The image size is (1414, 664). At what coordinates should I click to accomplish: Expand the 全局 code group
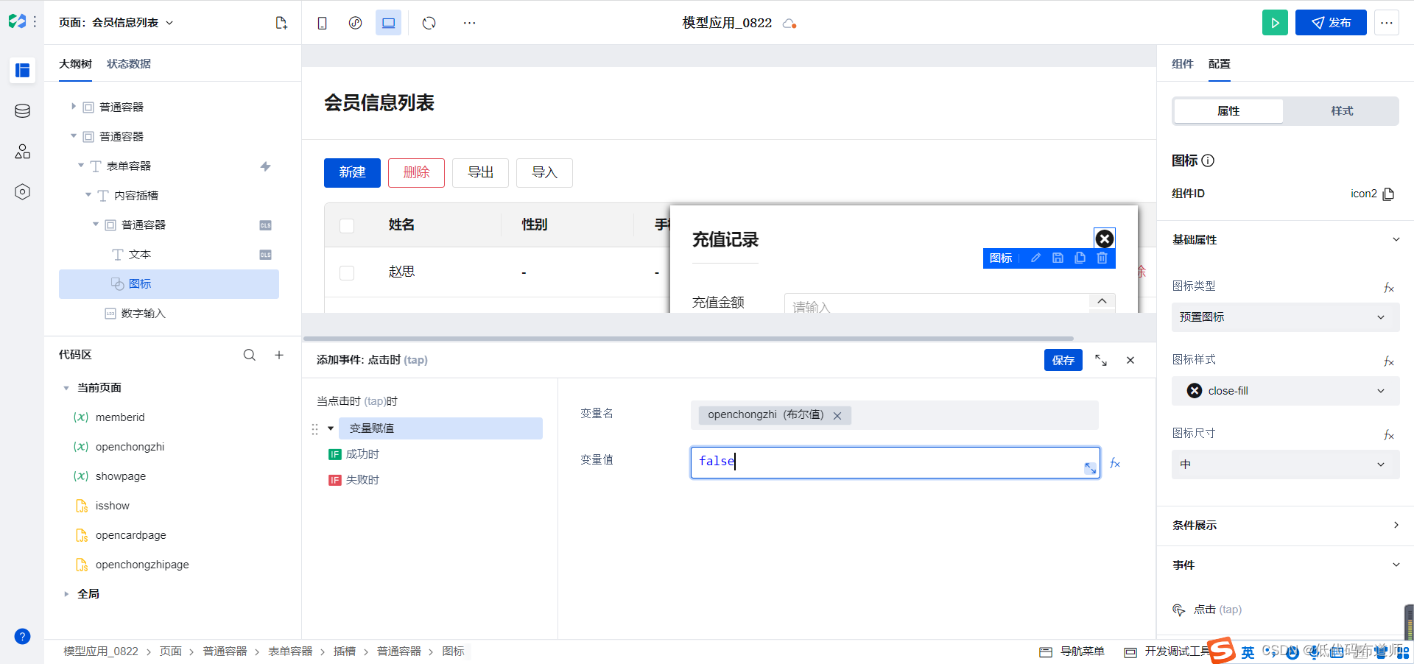click(66, 594)
